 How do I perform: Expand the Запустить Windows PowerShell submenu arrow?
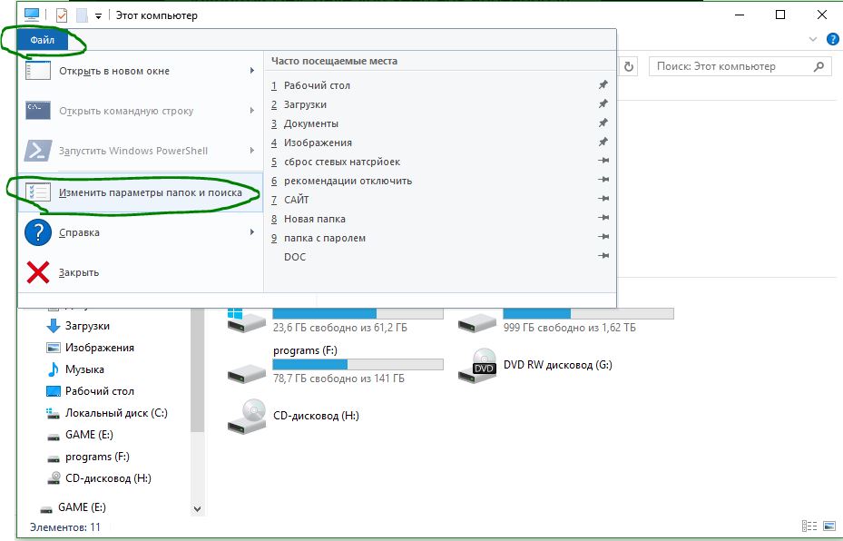(x=252, y=150)
